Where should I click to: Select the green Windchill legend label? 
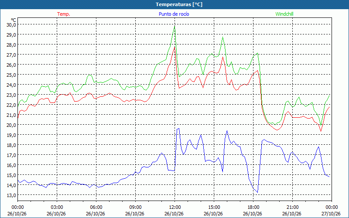coord(284,14)
